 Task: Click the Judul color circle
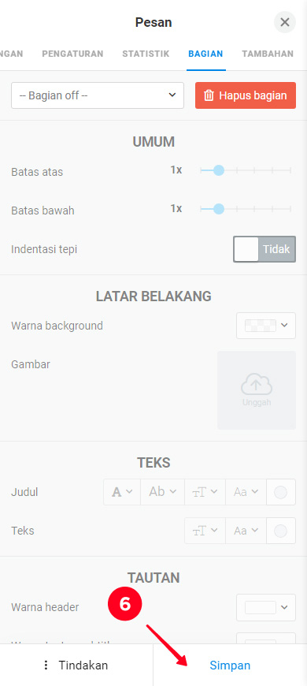click(280, 492)
